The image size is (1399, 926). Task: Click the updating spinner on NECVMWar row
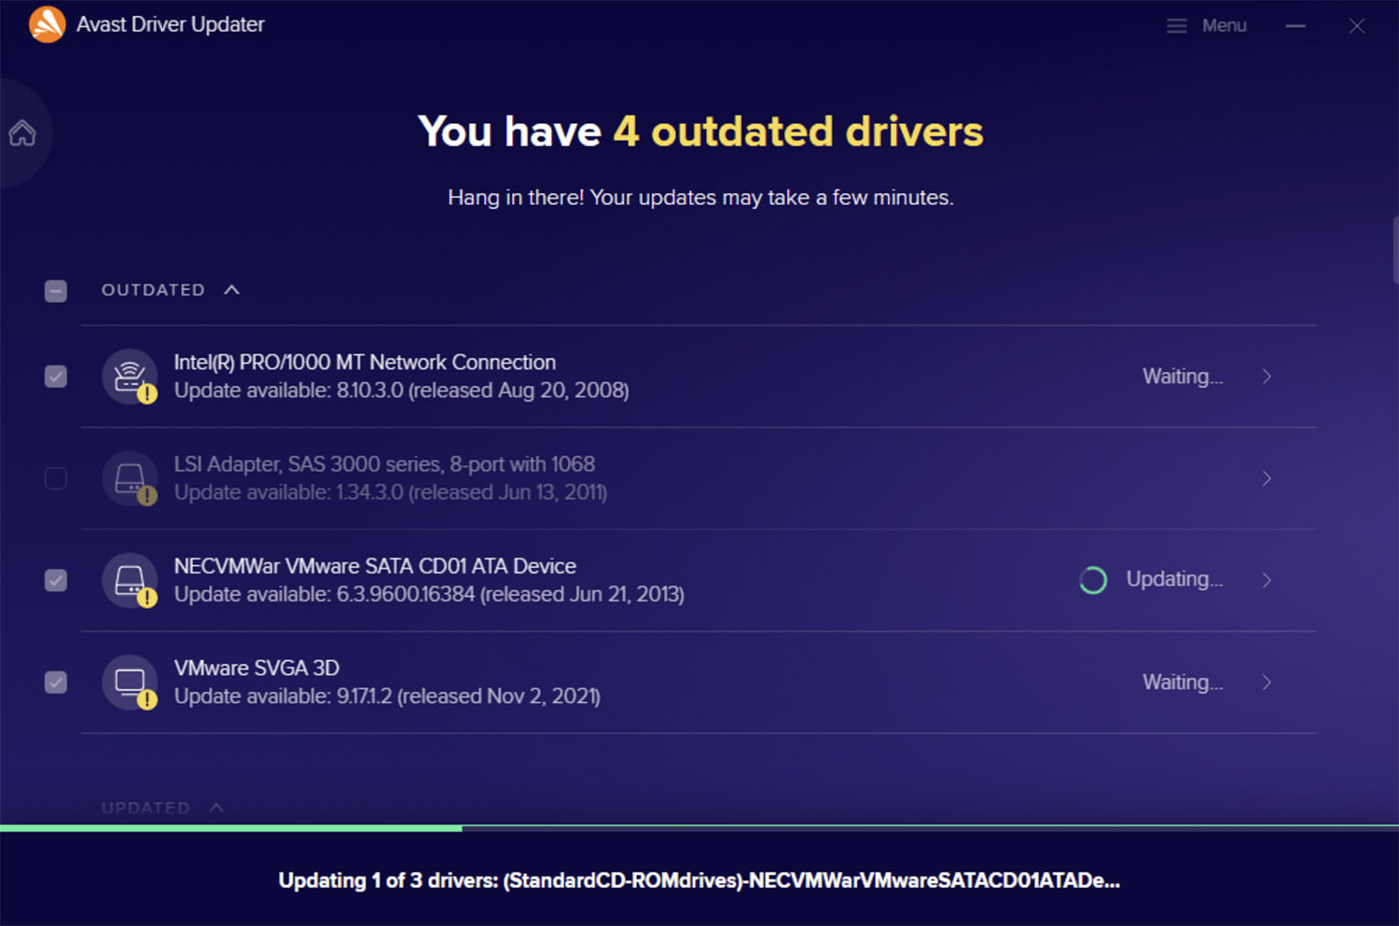[1093, 580]
